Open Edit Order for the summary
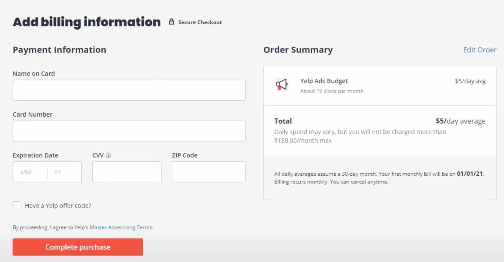The image size is (504, 262). coord(480,50)
